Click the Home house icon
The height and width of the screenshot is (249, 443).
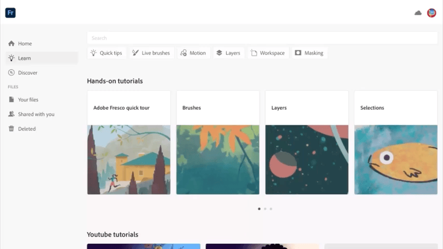(x=11, y=43)
